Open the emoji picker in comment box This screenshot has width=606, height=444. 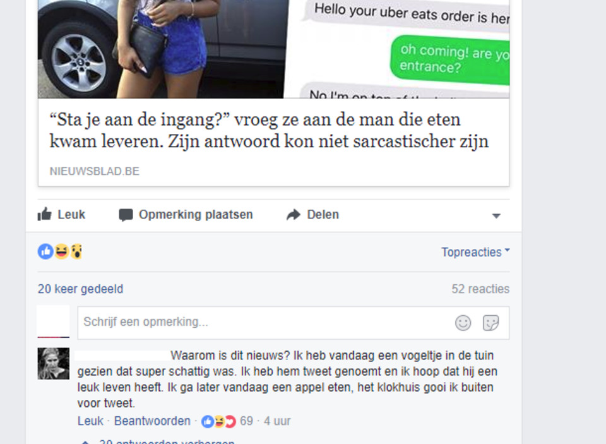pyautogui.click(x=463, y=323)
